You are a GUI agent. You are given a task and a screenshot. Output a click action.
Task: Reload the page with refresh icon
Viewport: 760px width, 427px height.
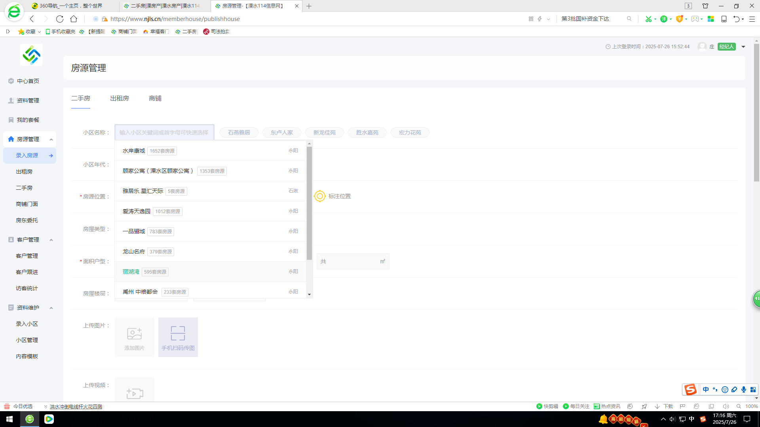(60, 19)
